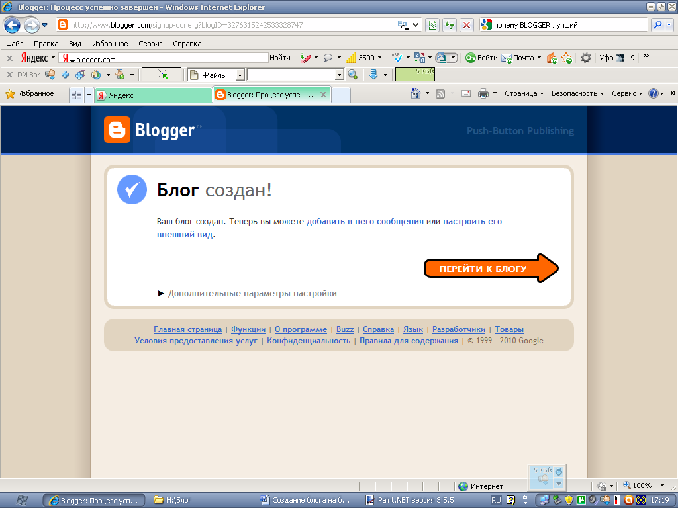678x508 pixels.
Task: Close the DM Bar toolbar
Action: point(9,75)
